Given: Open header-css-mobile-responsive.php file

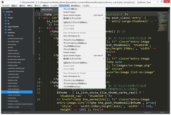Looking at the screenshot, I should 20,104.
